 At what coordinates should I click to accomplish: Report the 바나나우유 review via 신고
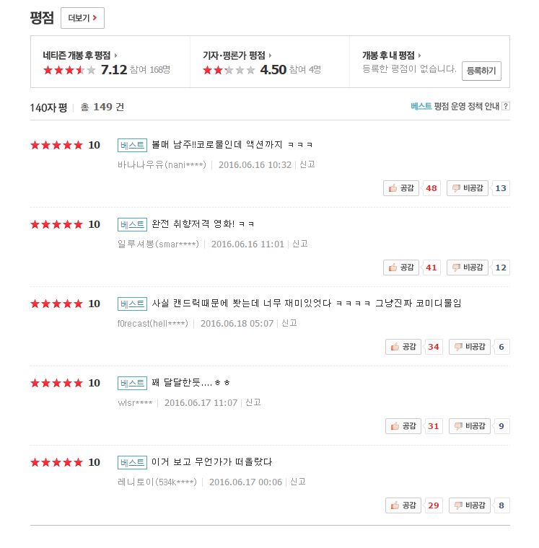point(307,164)
